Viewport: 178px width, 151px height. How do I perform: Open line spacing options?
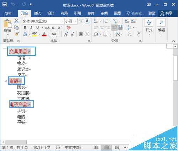pyautogui.click(x=131, y=27)
